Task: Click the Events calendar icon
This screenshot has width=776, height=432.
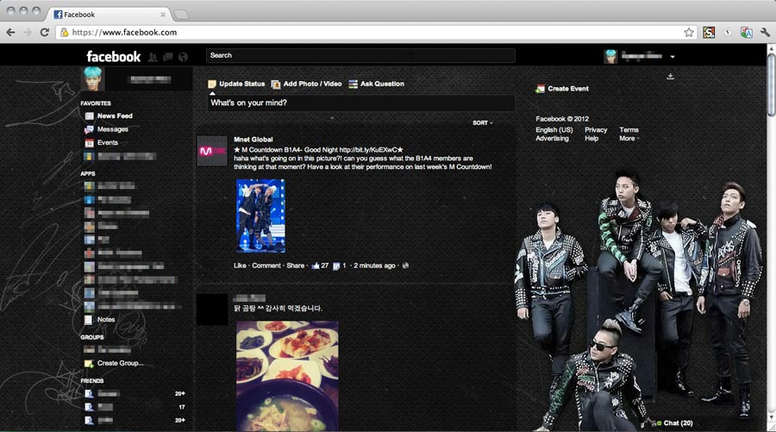Action: pyautogui.click(x=89, y=143)
